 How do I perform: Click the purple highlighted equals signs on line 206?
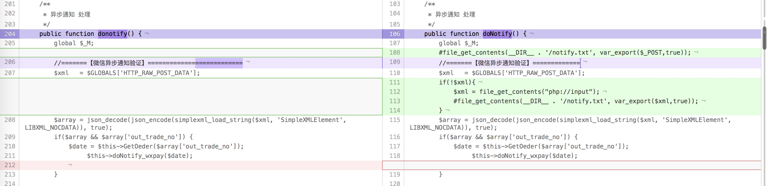tap(219, 63)
